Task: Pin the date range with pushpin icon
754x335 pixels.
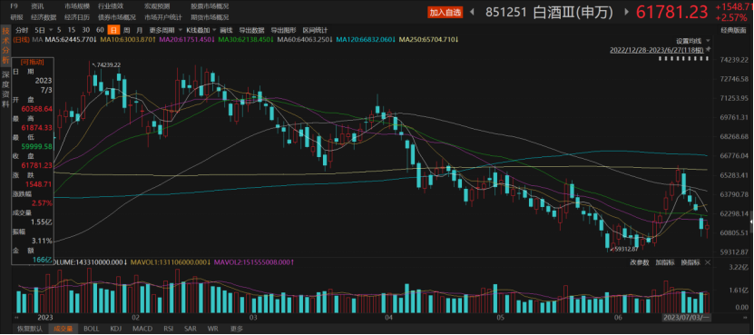Action: click(708, 50)
